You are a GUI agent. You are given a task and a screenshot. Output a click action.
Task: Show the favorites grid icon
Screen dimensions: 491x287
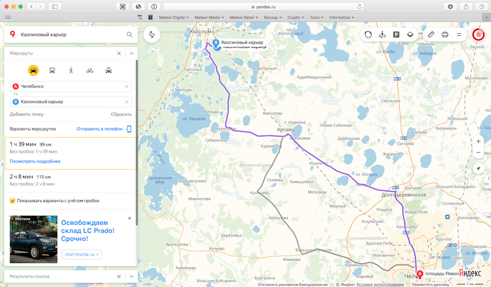[8, 17]
